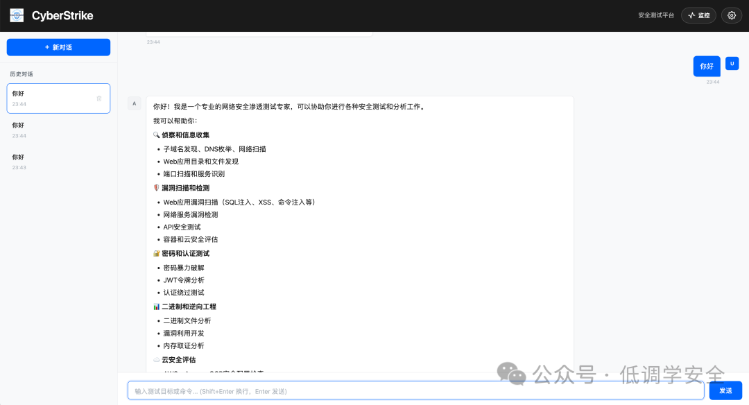The image size is (749, 405).
Task: Click the assistant avatar A icon
Action: [x=135, y=103]
